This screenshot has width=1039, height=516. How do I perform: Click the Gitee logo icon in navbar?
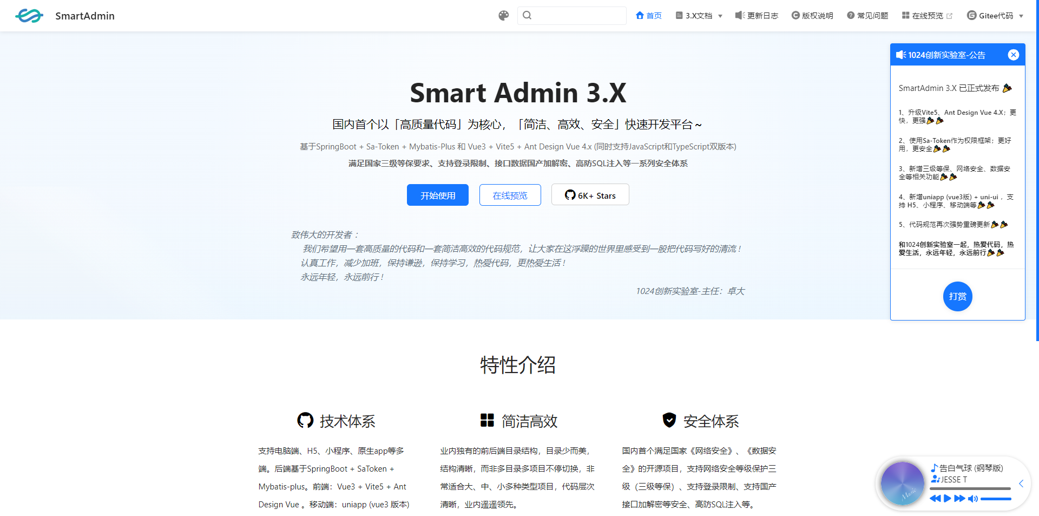tap(972, 16)
